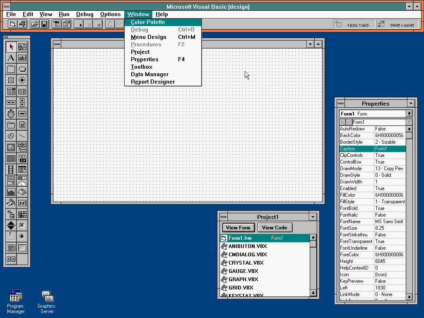Select the FontBold property row
The width and height of the screenshot is (424, 318).
373,208
